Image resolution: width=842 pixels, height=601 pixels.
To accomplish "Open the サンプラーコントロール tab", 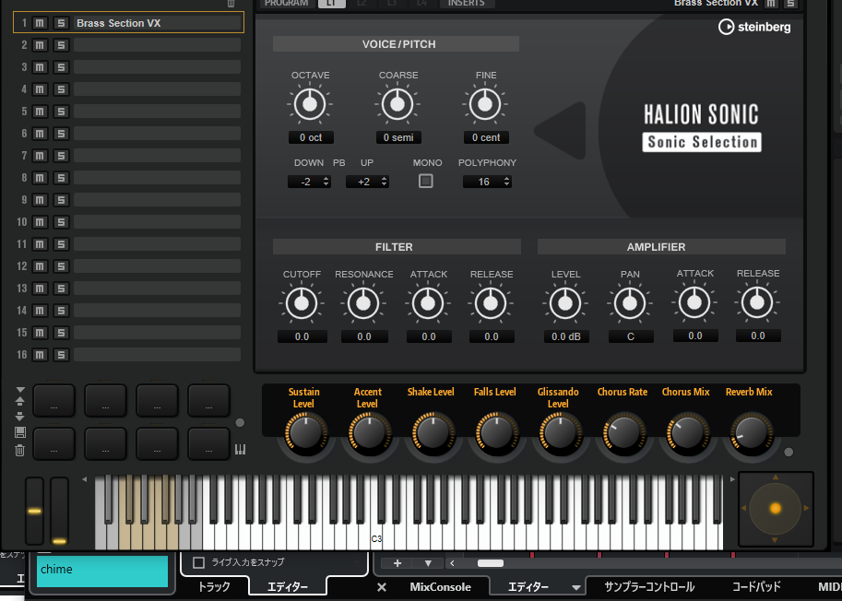I will click(x=648, y=586).
